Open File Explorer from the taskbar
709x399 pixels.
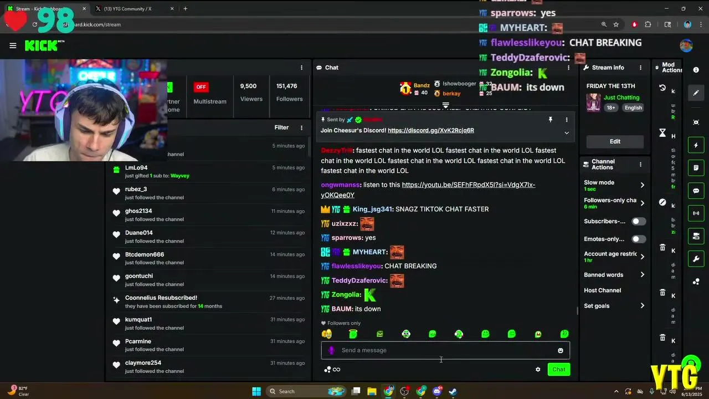click(372, 391)
